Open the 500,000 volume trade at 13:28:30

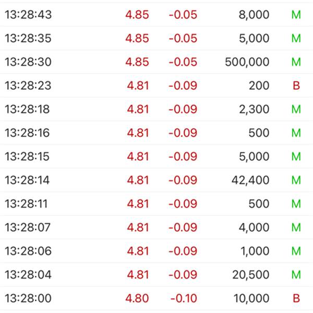click(156, 62)
